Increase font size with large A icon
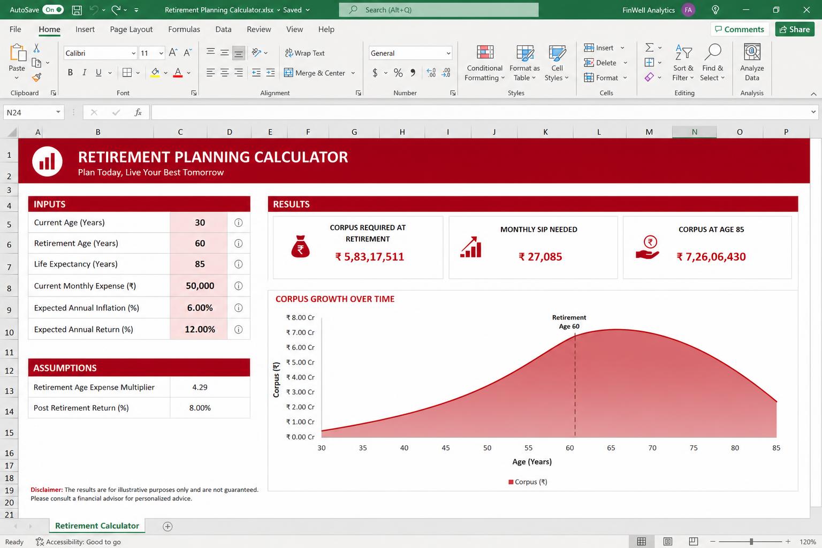822x548 pixels. tap(173, 52)
